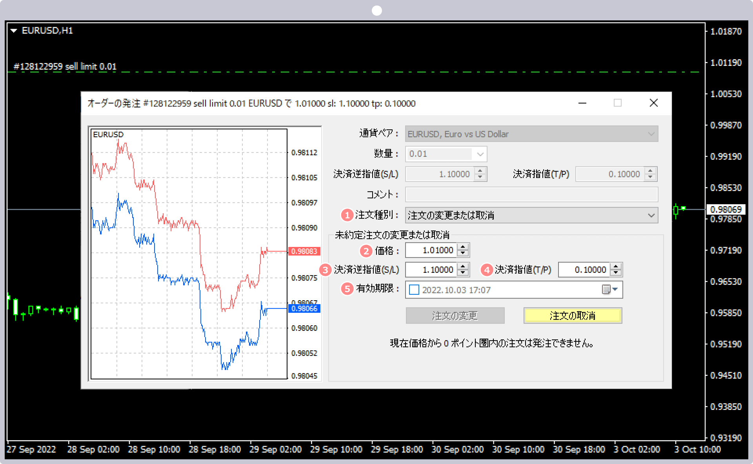The image size is (753, 464).
Task: Close the order dialog window
Action: [x=654, y=103]
